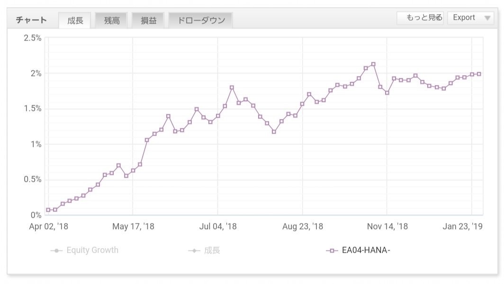Hide the EA04-HANA- series via legend

pyautogui.click(x=366, y=250)
